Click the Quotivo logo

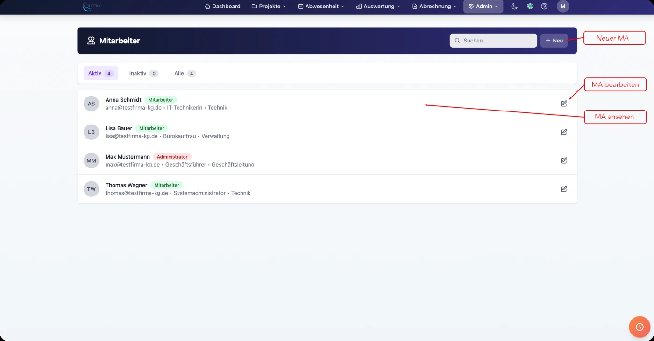tap(92, 6)
